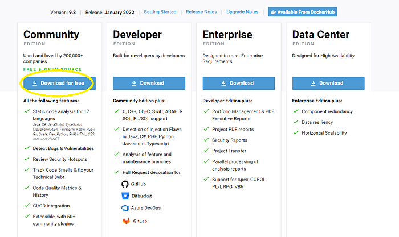Image resolution: width=399 pixels, height=237 pixels.
Task: Click Available From DockerHub button
Action: 303,12
